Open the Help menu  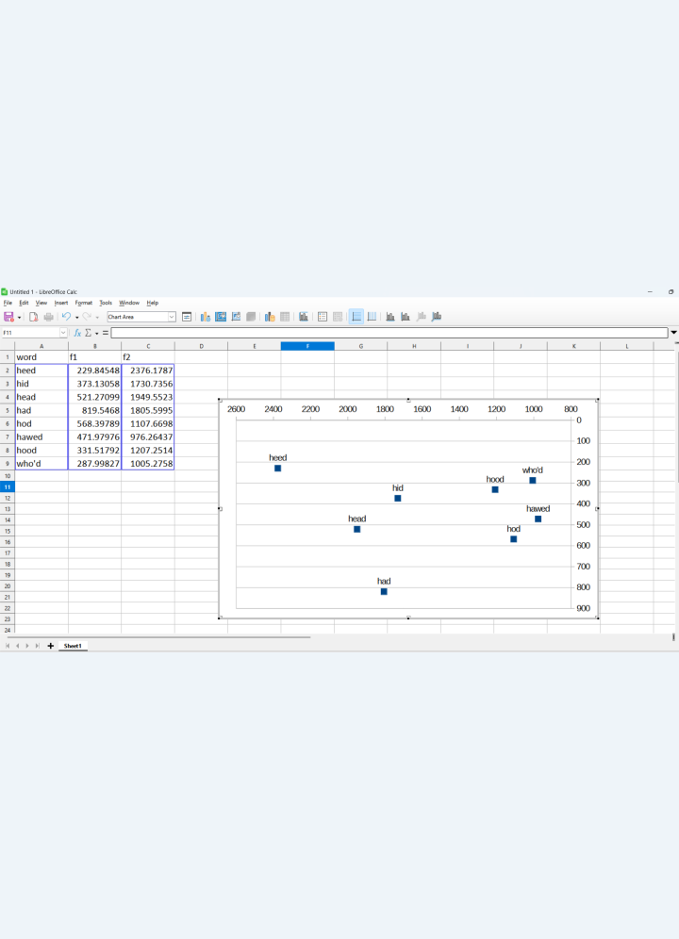(153, 303)
